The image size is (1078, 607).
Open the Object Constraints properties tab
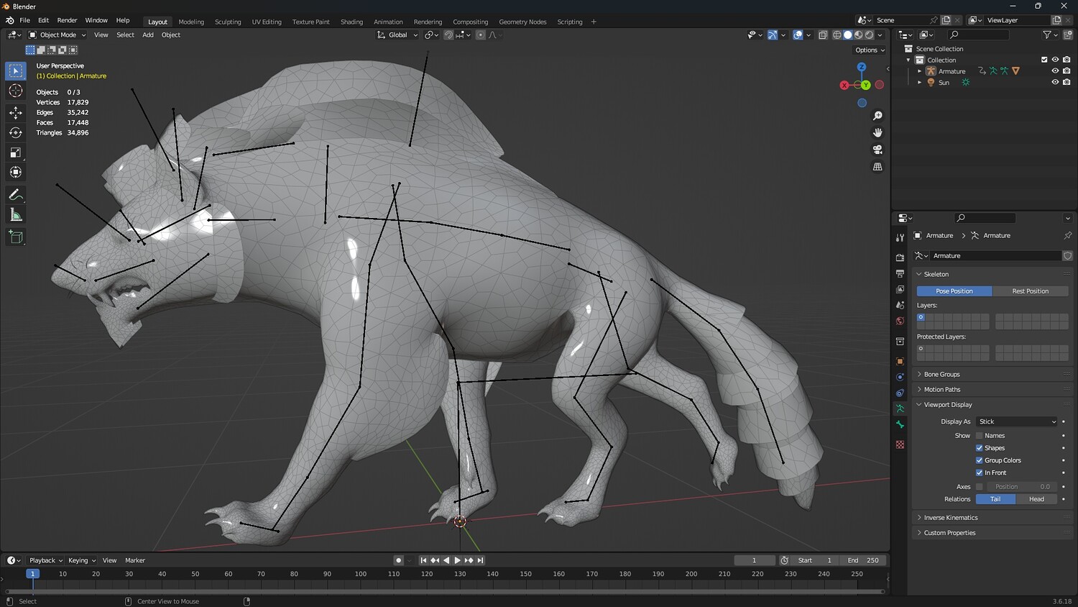[900, 393]
